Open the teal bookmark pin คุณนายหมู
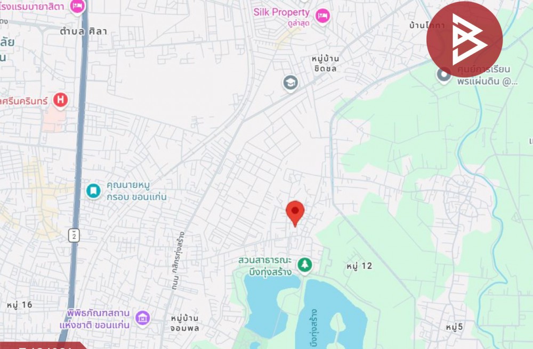This screenshot has width=533, height=349. pyautogui.click(x=93, y=191)
